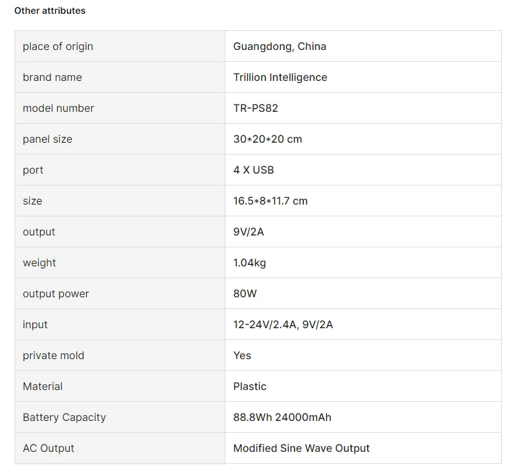Image resolution: width=509 pixels, height=465 pixels.
Task: Click the 'Plastic' material value
Action: coord(250,386)
